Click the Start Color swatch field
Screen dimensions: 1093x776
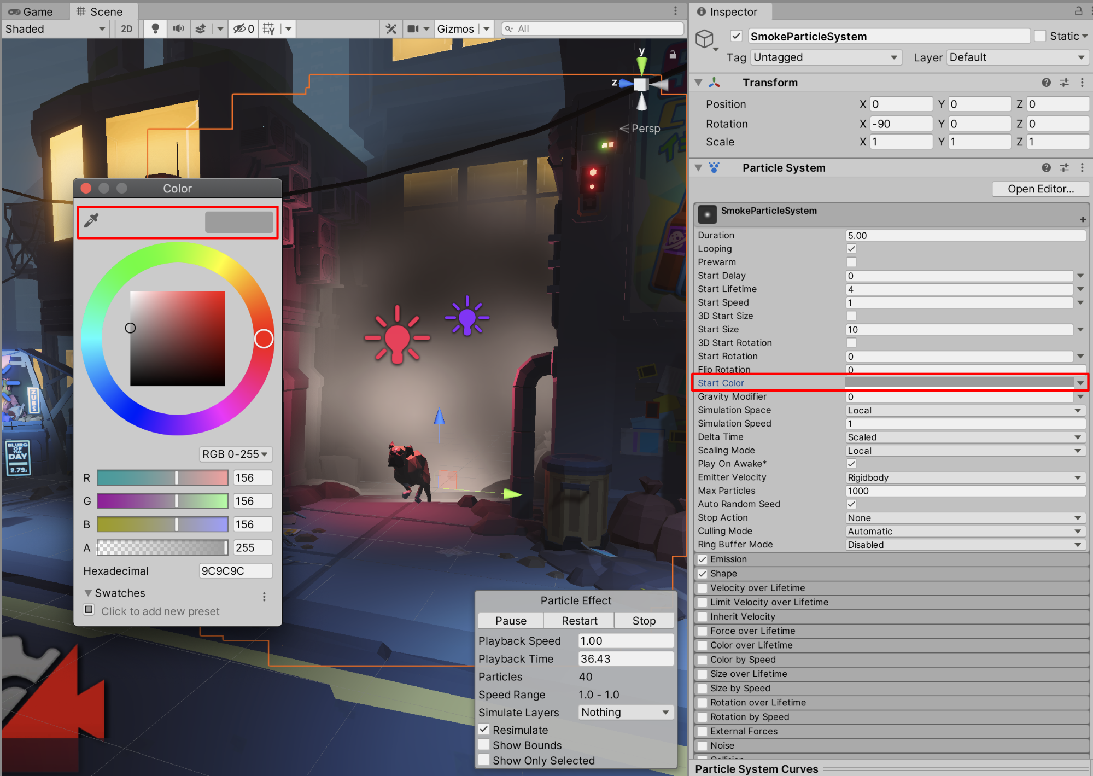coord(959,383)
